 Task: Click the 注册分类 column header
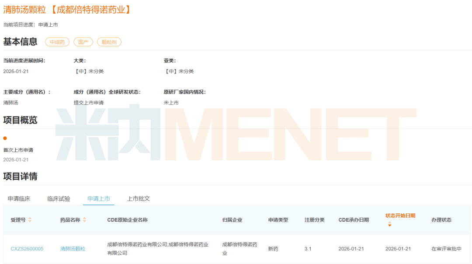pos(314,220)
